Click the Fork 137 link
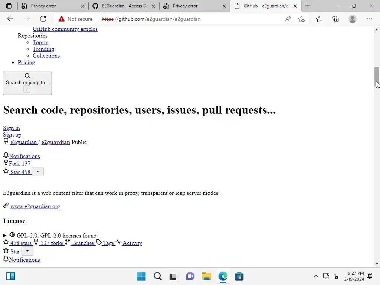The width and height of the screenshot is (380, 285). coord(20,164)
